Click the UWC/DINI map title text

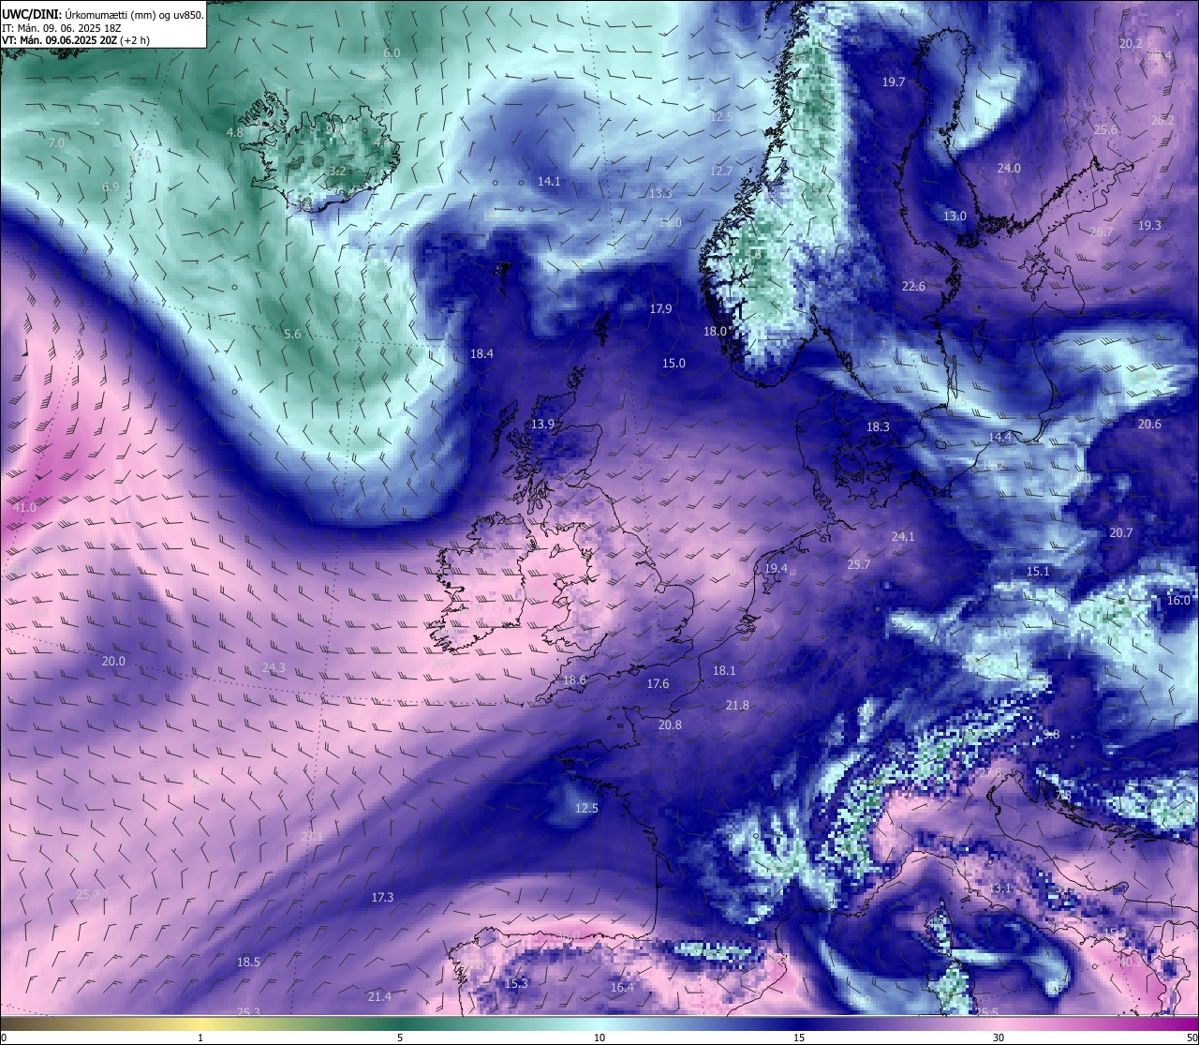[x=102, y=14]
